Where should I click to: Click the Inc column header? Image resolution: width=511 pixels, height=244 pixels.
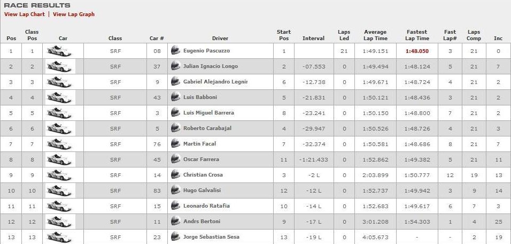[498, 39]
